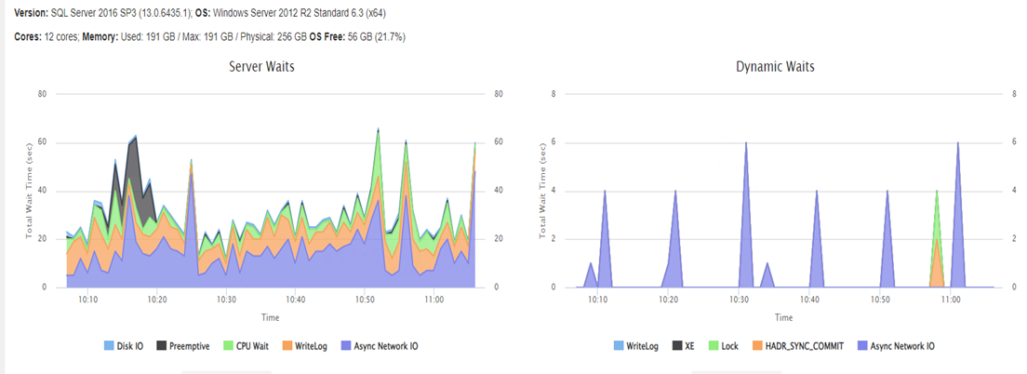Screen dimensions: 1027x374
Task: Click the Dynamic Waits Time axis label
Action: point(783,317)
